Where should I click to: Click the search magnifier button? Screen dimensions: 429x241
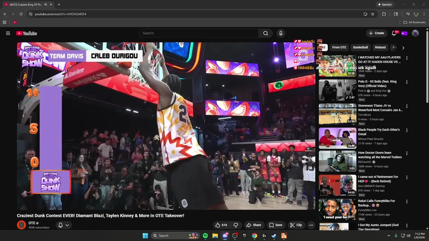tap(265, 33)
